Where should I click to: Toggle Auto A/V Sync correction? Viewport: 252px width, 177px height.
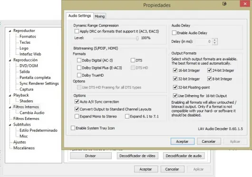click(77, 102)
